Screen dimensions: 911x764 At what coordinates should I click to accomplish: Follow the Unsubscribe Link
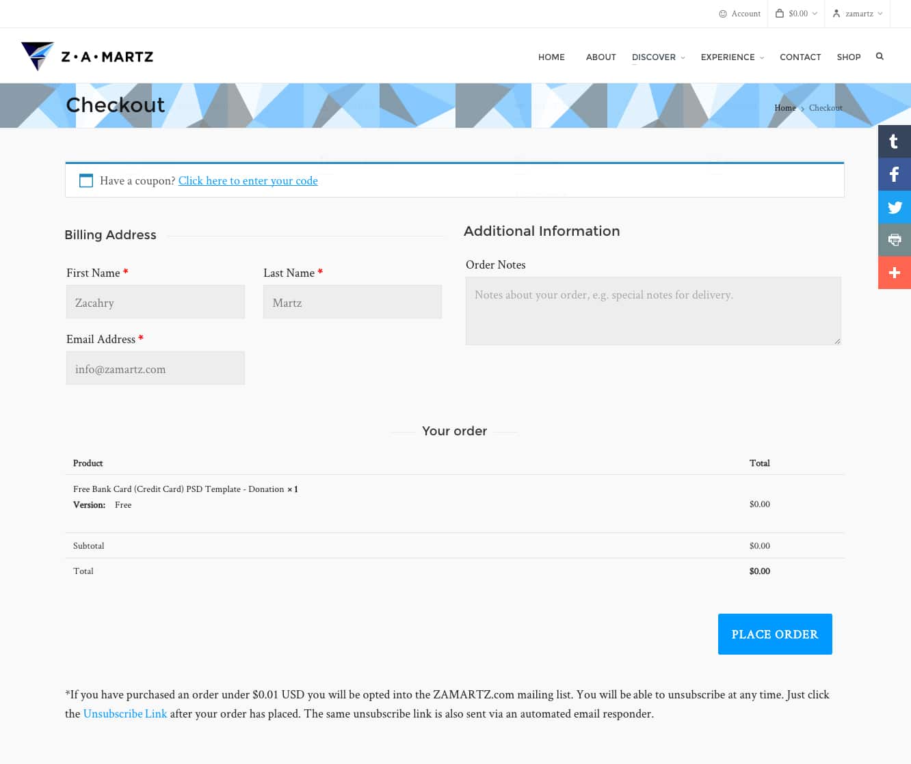point(124,713)
